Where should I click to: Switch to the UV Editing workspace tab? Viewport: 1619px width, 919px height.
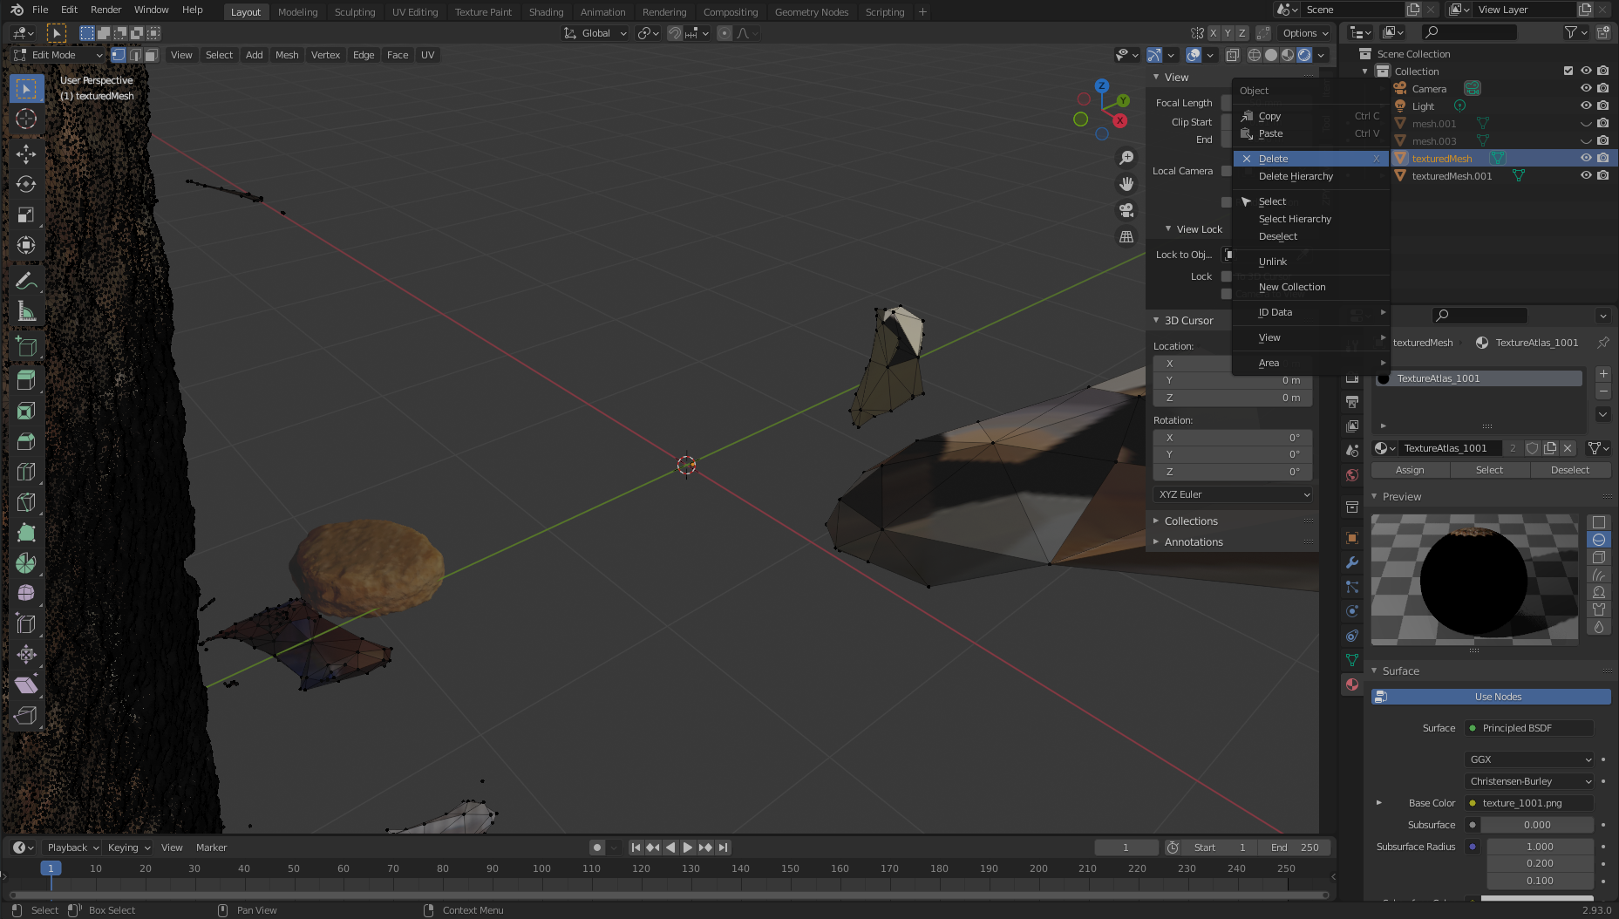[x=414, y=12]
